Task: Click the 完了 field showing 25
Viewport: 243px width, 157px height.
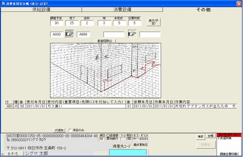Action: pos(72,23)
